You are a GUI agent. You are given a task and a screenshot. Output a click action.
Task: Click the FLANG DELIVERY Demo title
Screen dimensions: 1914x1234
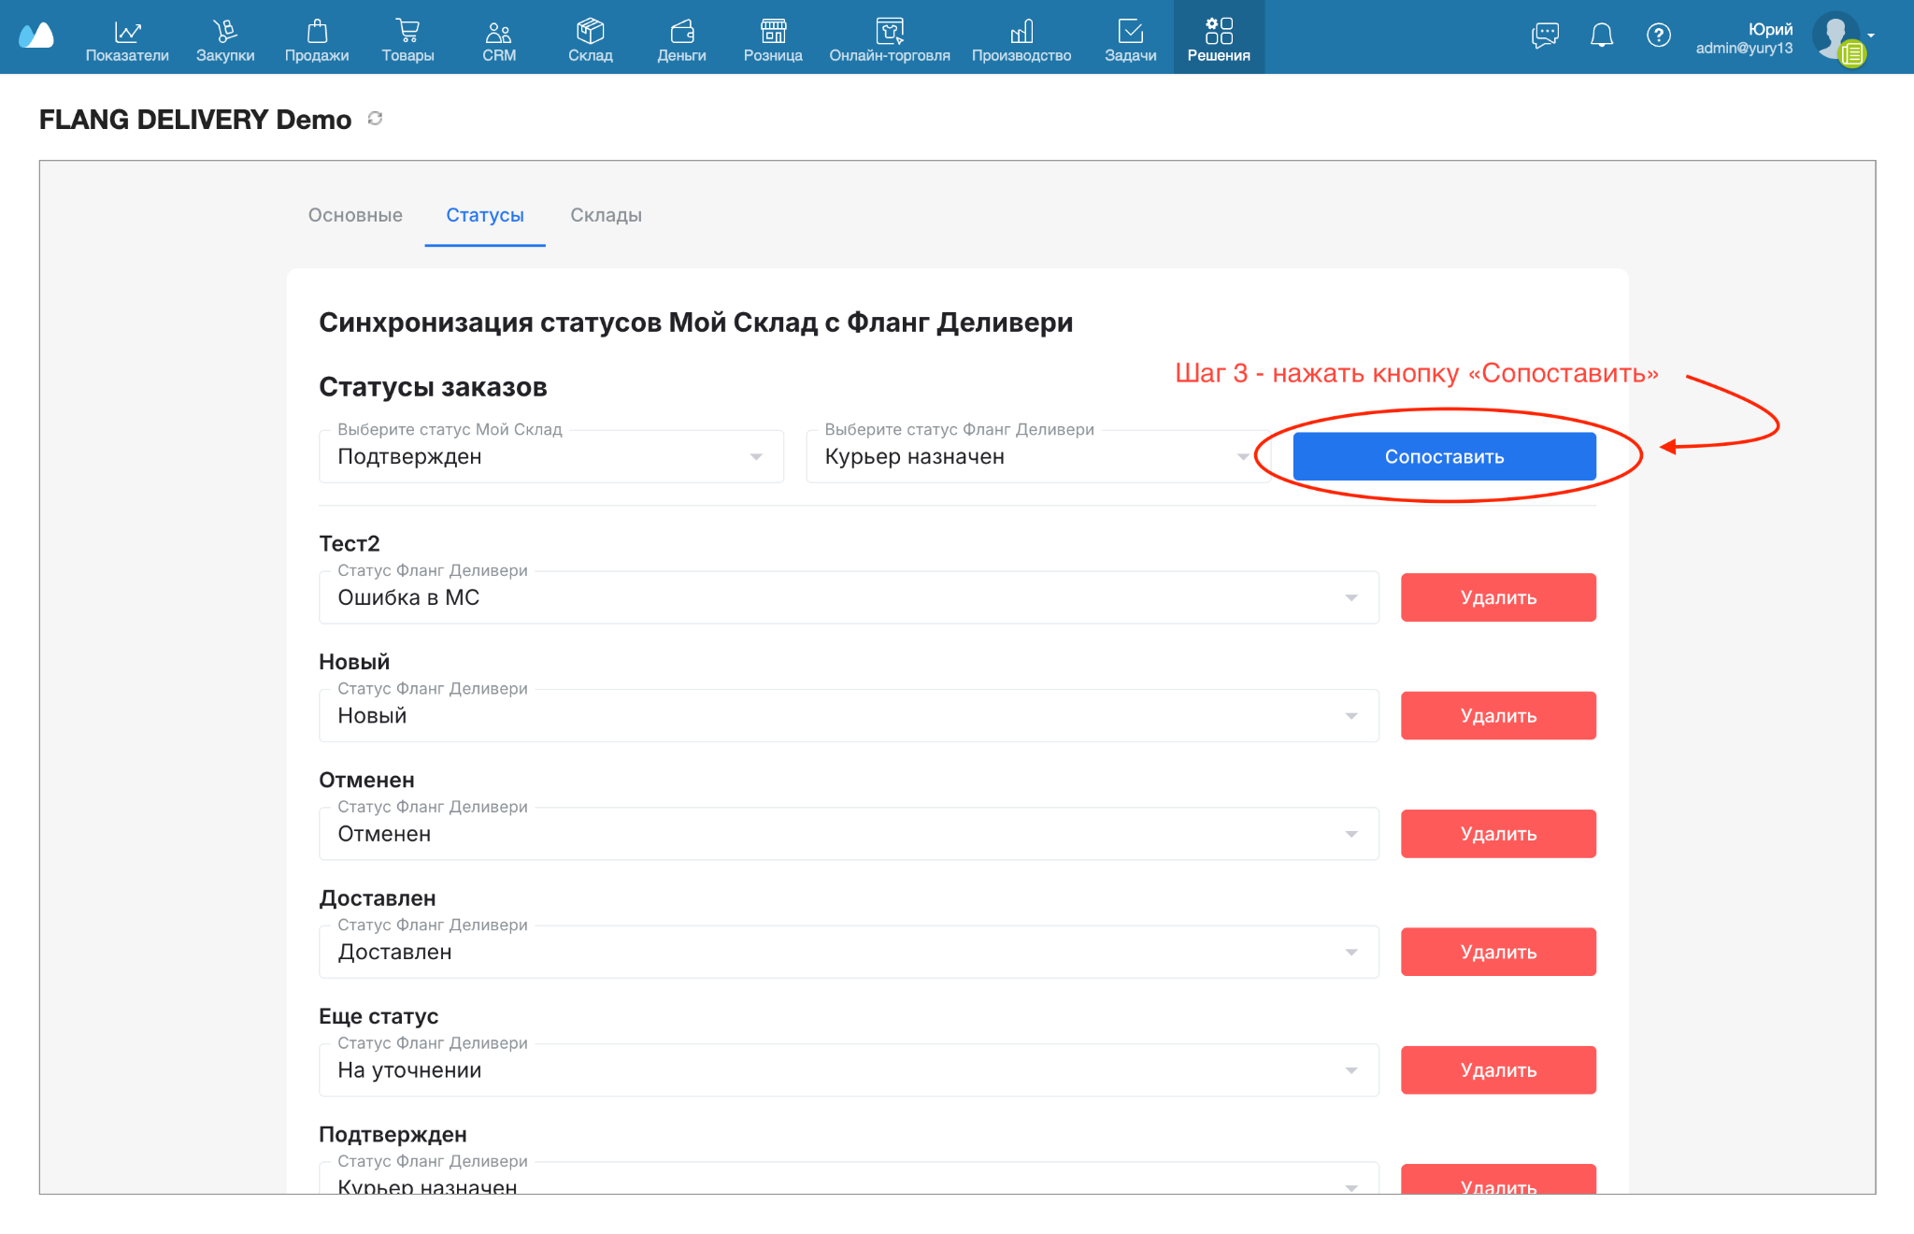(195, 120)
